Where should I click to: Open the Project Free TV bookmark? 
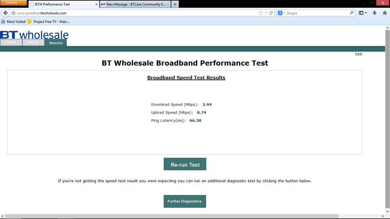[x=48, y=21]
